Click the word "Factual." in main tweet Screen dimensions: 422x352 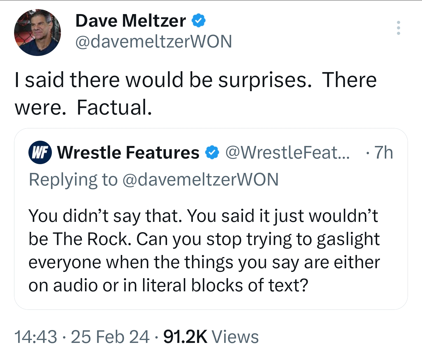point(114,107)
